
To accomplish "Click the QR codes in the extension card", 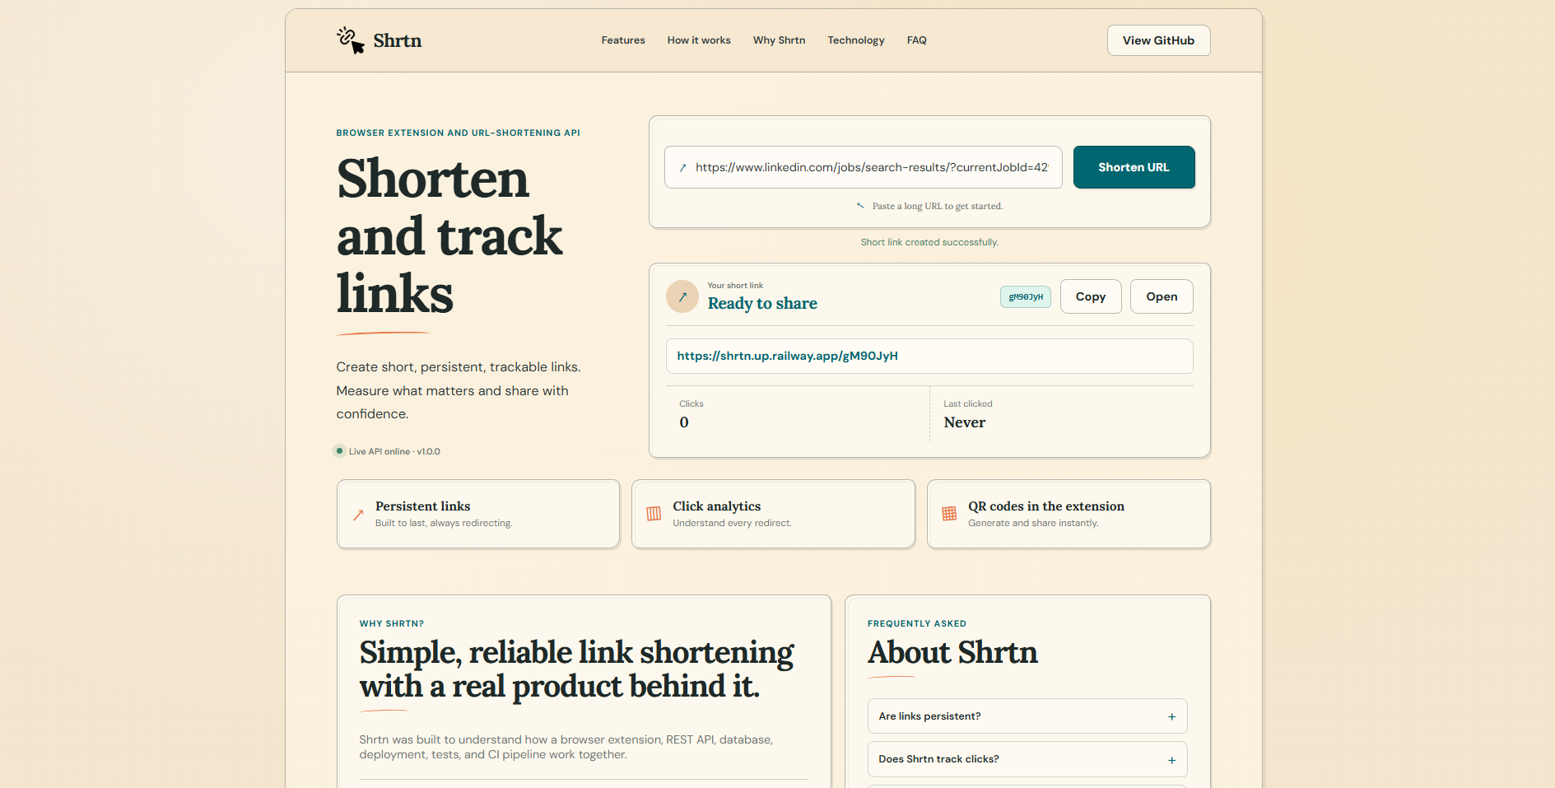I will pos(1068,514).
